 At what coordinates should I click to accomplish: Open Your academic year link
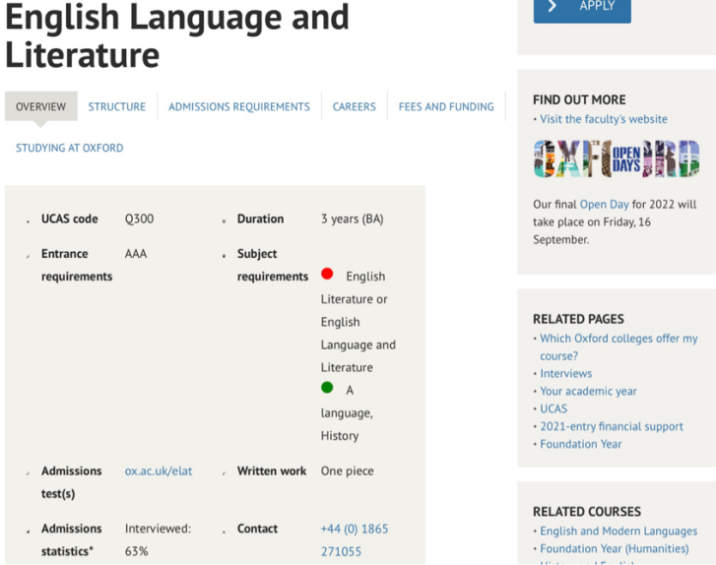(x=588, y=391)
